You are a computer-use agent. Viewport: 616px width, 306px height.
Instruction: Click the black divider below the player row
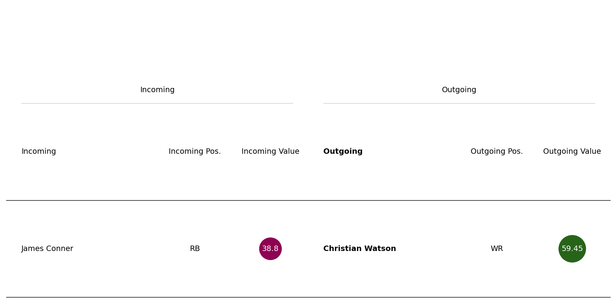308,297
